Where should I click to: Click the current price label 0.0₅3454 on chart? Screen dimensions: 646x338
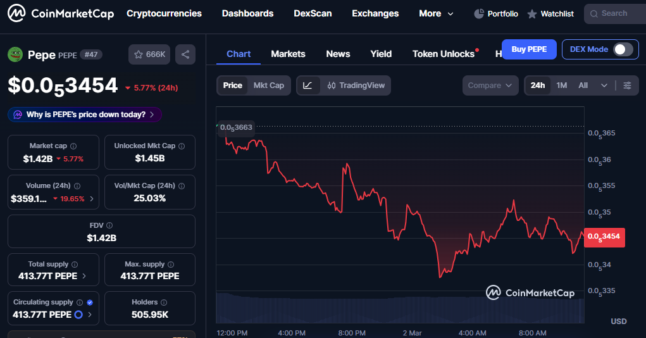(604, 237)
